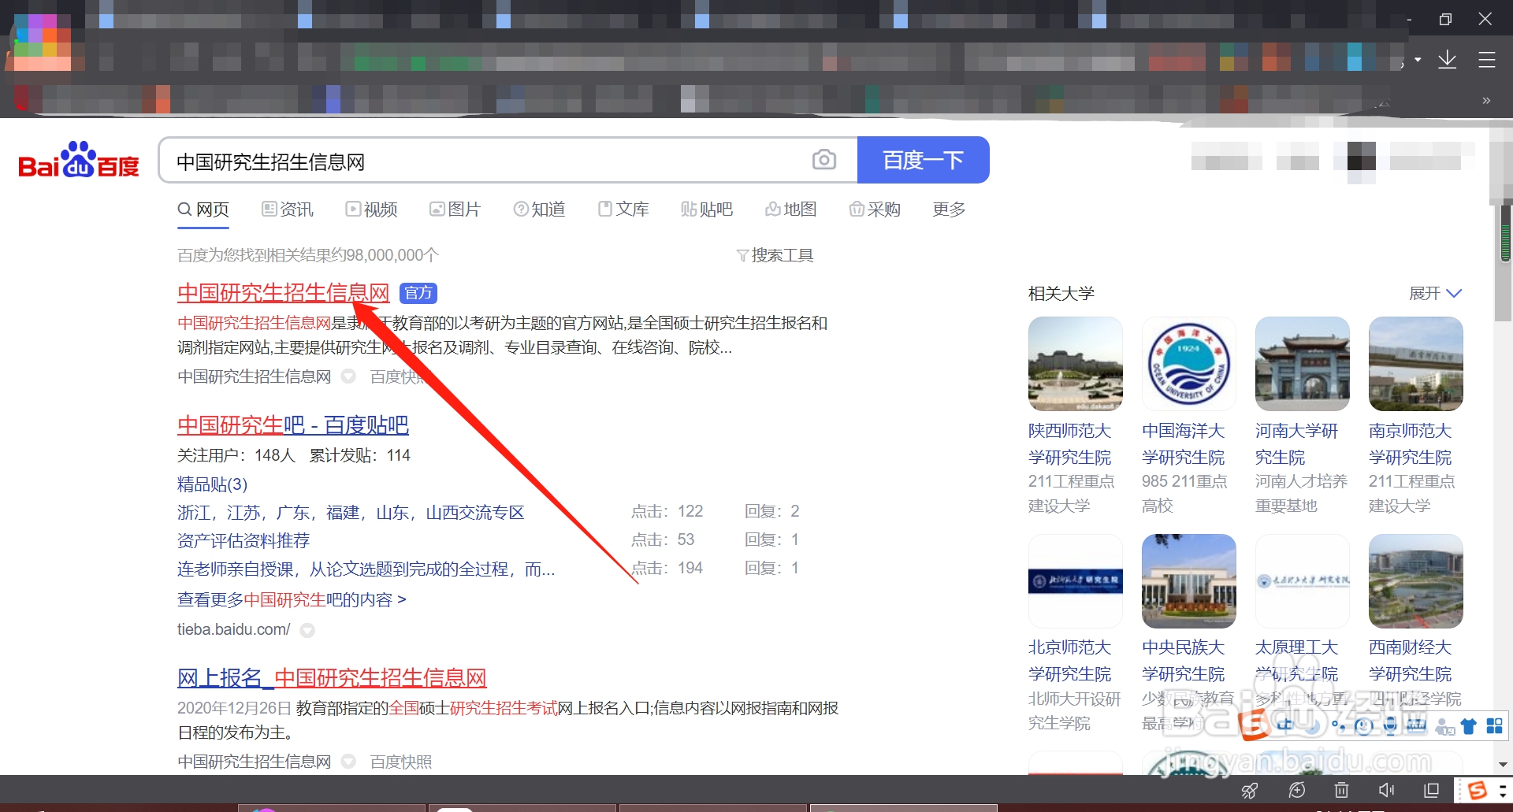Click the 百度一下 search button
This screenshot has width=1513, height=812.
(x=923, y=159)
